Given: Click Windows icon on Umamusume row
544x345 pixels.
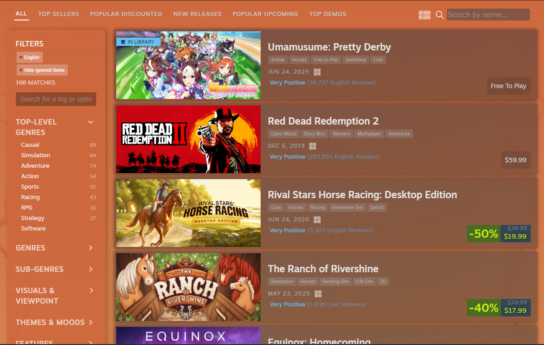Looking at the screenshot, I should pos(317,72).
